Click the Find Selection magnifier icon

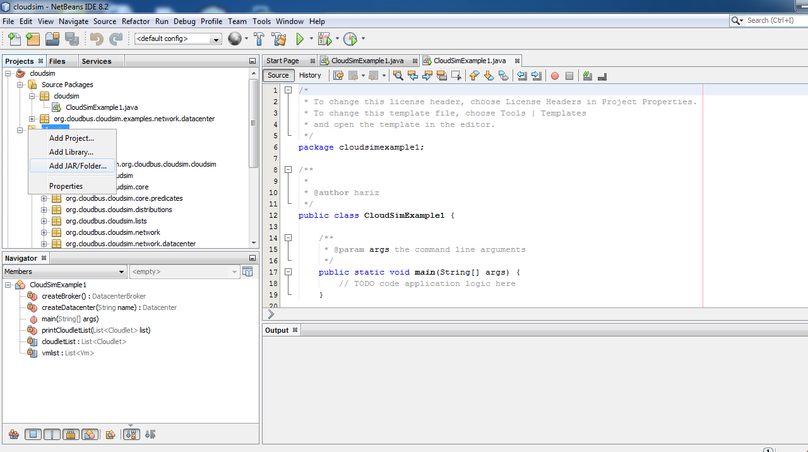click(x=398, y=76)
